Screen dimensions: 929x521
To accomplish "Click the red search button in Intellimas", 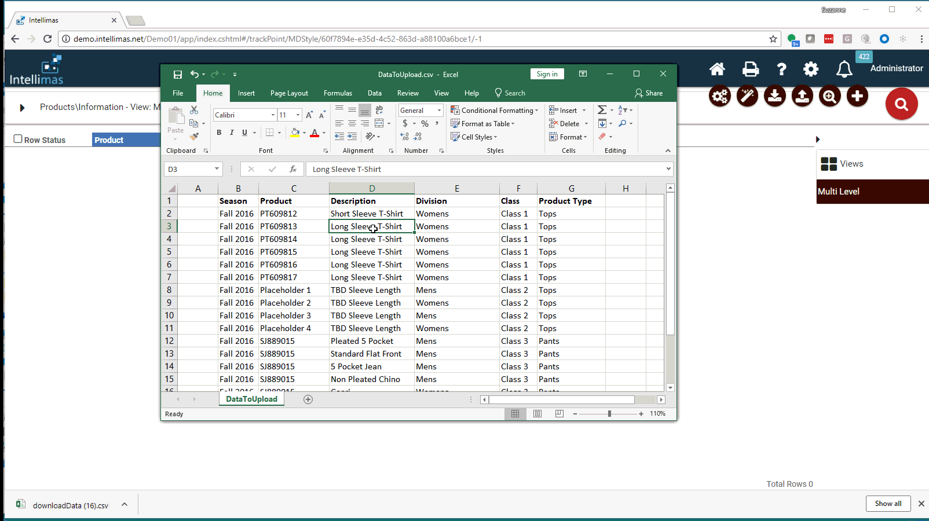I will [901, 104].
